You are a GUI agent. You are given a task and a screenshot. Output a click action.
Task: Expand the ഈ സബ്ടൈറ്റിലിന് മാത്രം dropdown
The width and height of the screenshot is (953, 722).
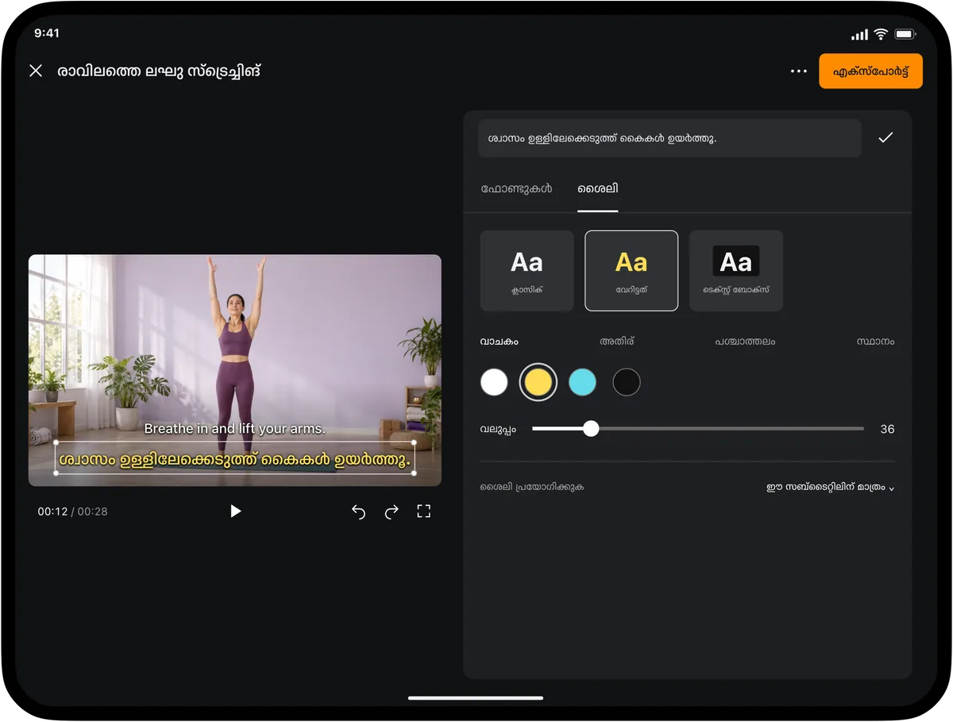coord(830,487)
